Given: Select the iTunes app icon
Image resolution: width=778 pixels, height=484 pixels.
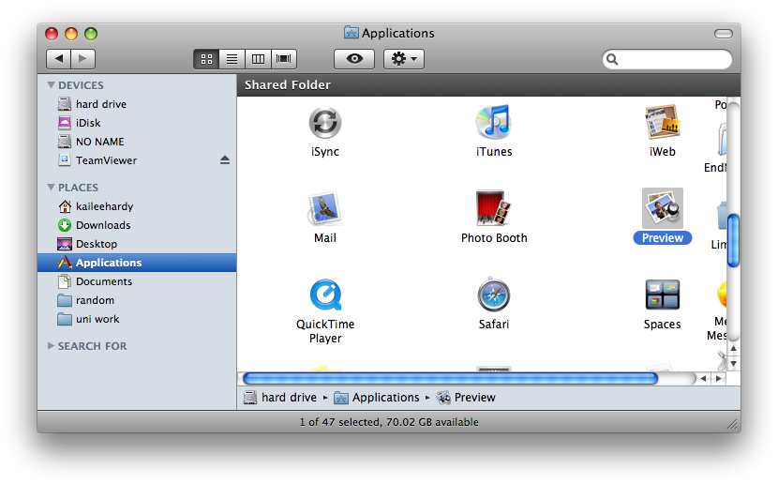Looking at the screenshot, I should [x=494, y=122].
